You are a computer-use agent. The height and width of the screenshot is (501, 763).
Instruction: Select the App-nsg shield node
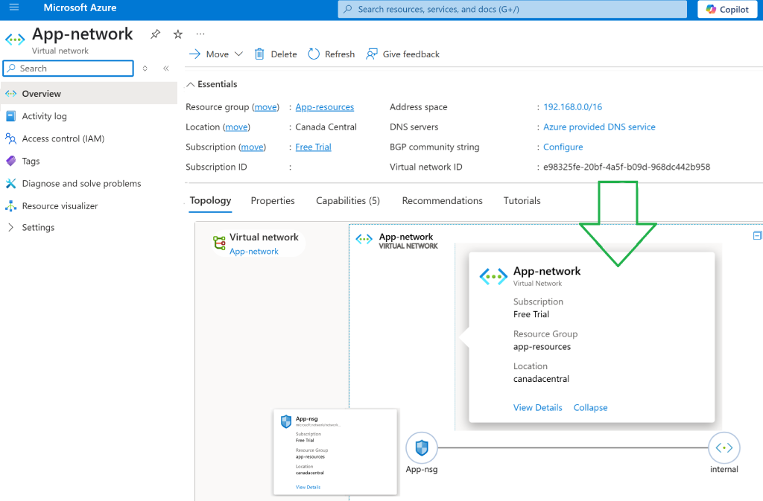coord(422,447)
